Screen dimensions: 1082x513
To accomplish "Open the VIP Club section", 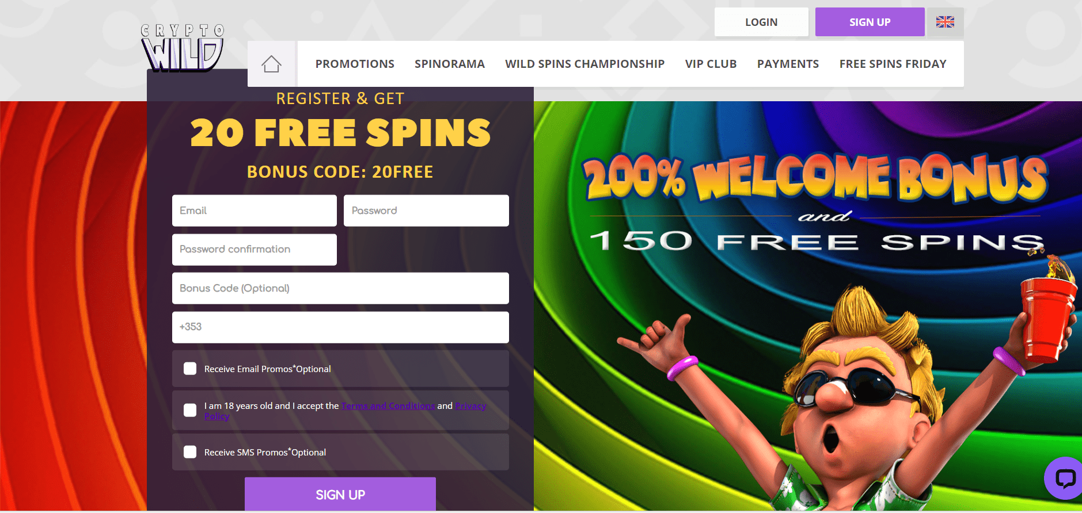I will (x=711, y=64).
